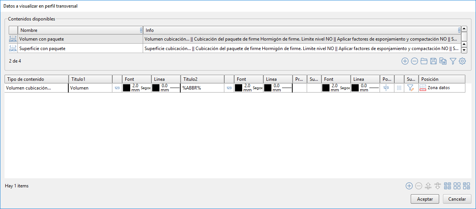Screen dimensions: 476x209
Task: Select Superficie con paquete row
Action: coord(235,49)
